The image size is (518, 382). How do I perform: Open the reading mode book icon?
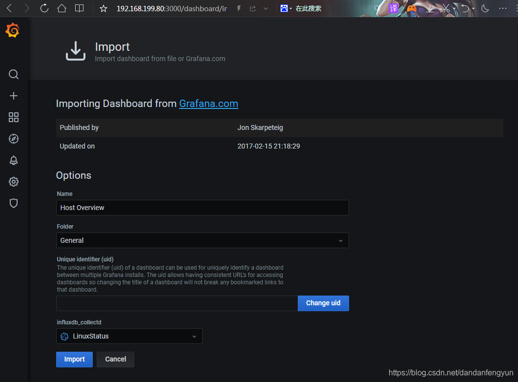tap(79, 8)
